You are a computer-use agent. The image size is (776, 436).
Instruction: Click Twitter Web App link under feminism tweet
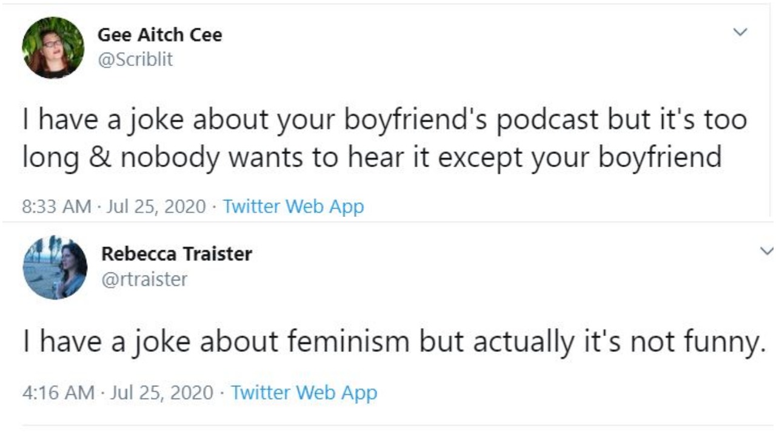pos(304,392)
